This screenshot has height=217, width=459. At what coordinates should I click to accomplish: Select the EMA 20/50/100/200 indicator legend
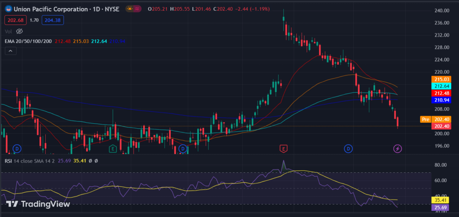click(28, 41)
